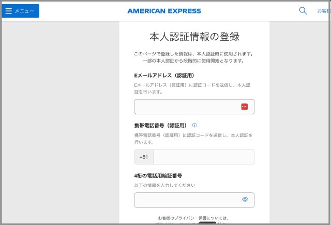Click the 携帯電話番号（認証用） label
The height and width of the screenshot is (225, 331).
click(x=160, y=125)
